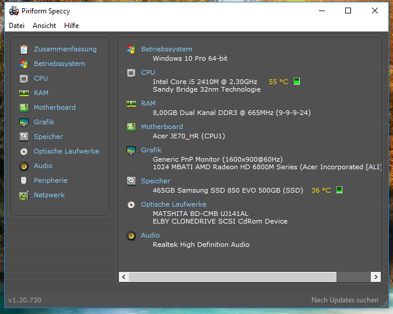The height and width of the screenshot is (314, 393).
Task: Open the RAM section from sidebar
Action: pyautogui.click(x=41, y=93)
